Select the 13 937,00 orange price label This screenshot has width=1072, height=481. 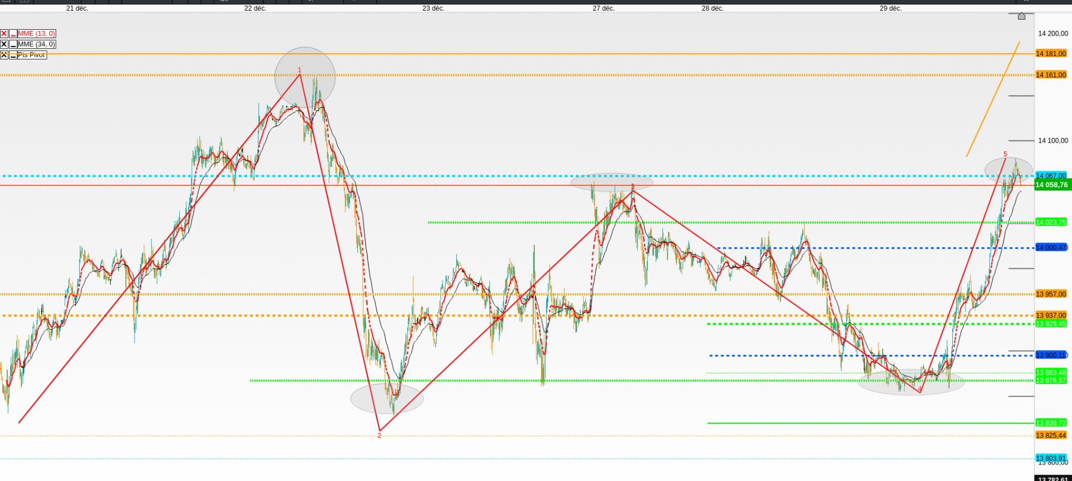coord(1051,316)
